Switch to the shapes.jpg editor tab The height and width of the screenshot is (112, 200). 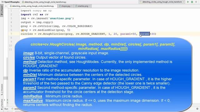(66, 6)
